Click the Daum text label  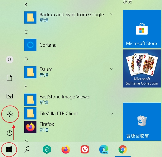46,69
